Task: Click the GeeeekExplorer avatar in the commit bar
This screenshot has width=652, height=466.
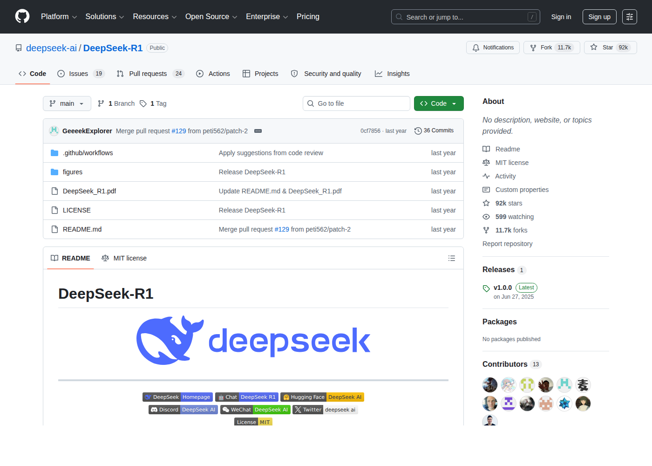Action: (54, 130)
